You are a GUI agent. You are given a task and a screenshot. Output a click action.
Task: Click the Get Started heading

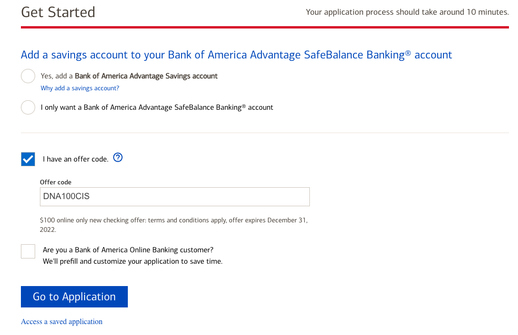[x=58, y=12]
